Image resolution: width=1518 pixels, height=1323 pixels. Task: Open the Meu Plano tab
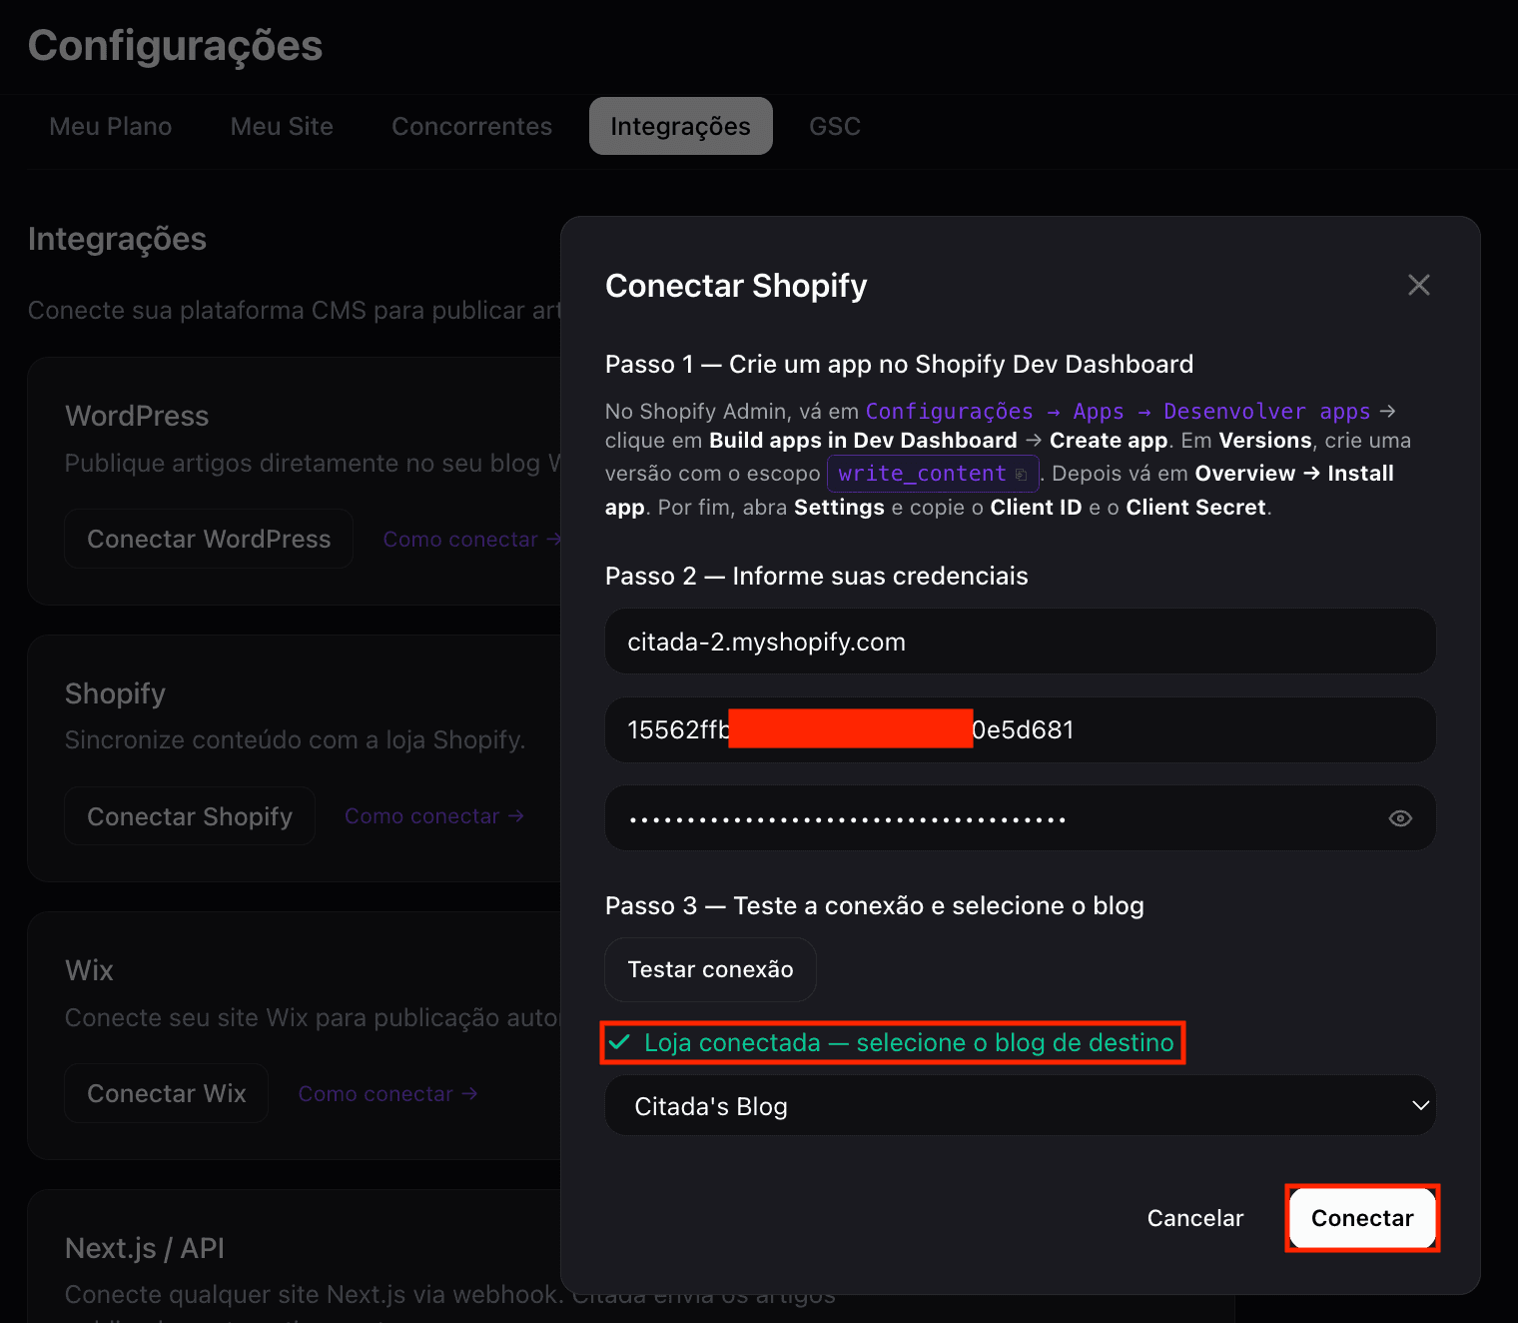tap(111, 126)
